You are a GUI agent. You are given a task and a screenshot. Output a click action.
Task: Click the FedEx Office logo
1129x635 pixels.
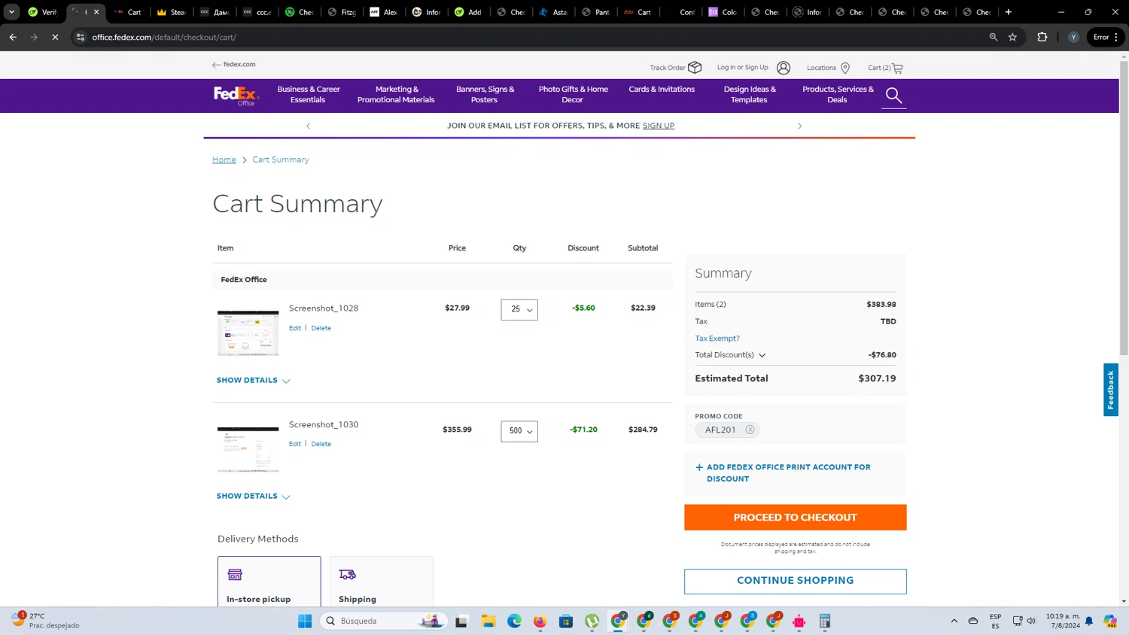click(236, 96)
